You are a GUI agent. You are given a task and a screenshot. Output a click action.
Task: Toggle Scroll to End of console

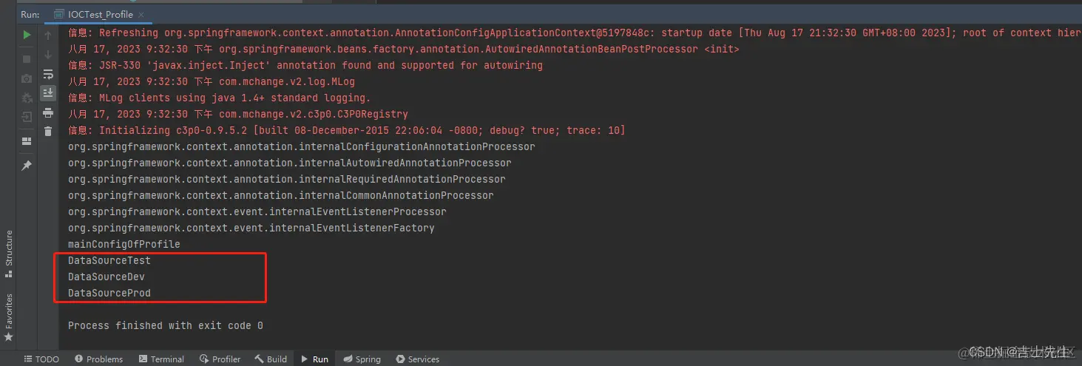[48, 92]
